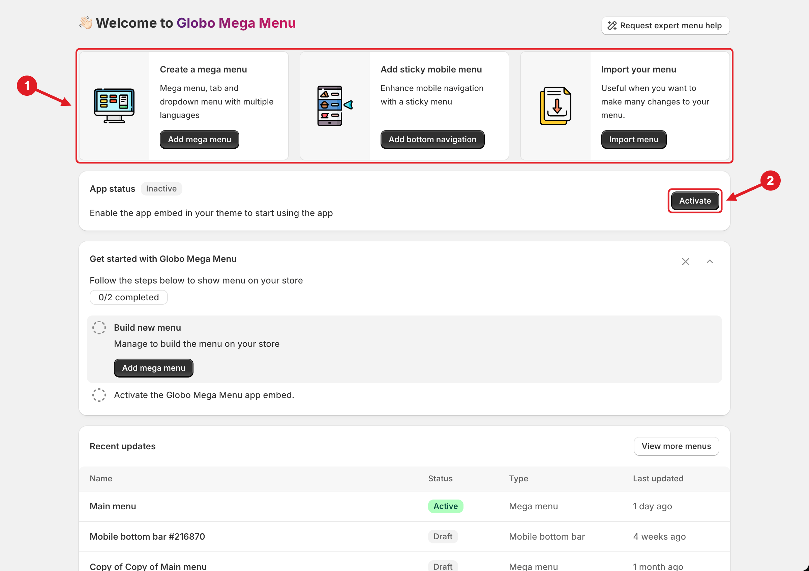809x571 pixels.
Task: Click the Type column header
Action: pyautogui.click(x=518, y=479)
